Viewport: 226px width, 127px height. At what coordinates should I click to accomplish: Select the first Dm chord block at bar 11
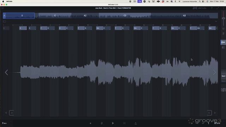[100, 28]
